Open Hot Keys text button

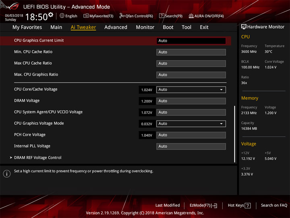pos(236,205)
